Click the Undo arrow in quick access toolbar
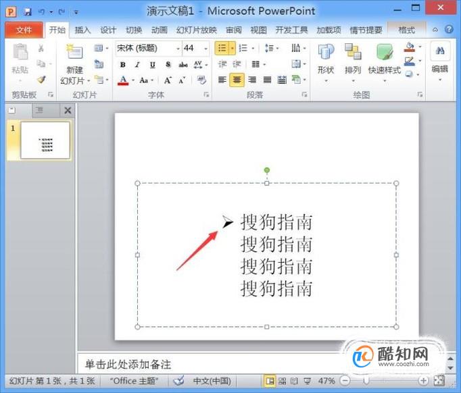This screenshot has height=393, width=461. 41,11
